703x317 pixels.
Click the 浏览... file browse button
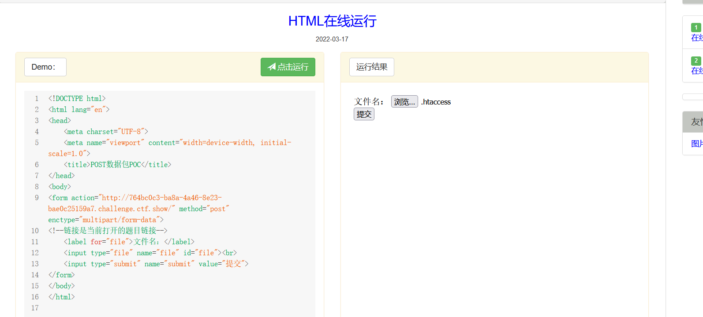tap(404, 102)
